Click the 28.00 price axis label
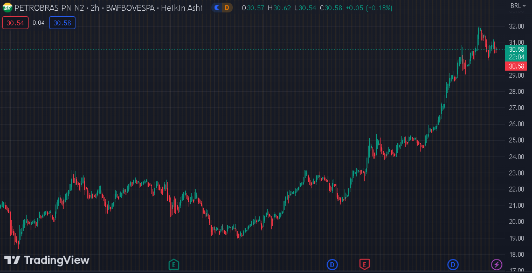532x273 pixels. (x=517, y=91)
